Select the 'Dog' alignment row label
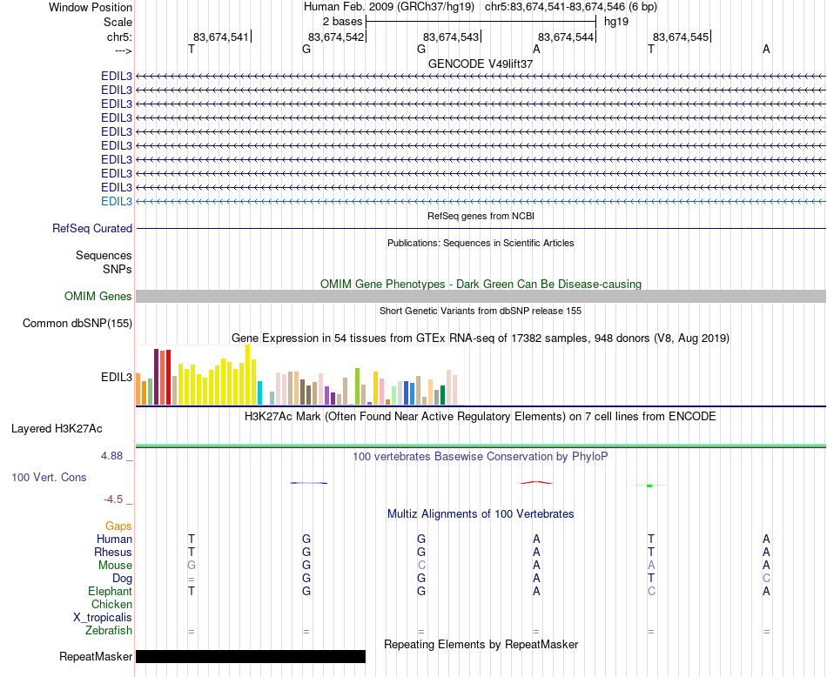The width and height of the screenshot is (827, 677). point(123,579)
